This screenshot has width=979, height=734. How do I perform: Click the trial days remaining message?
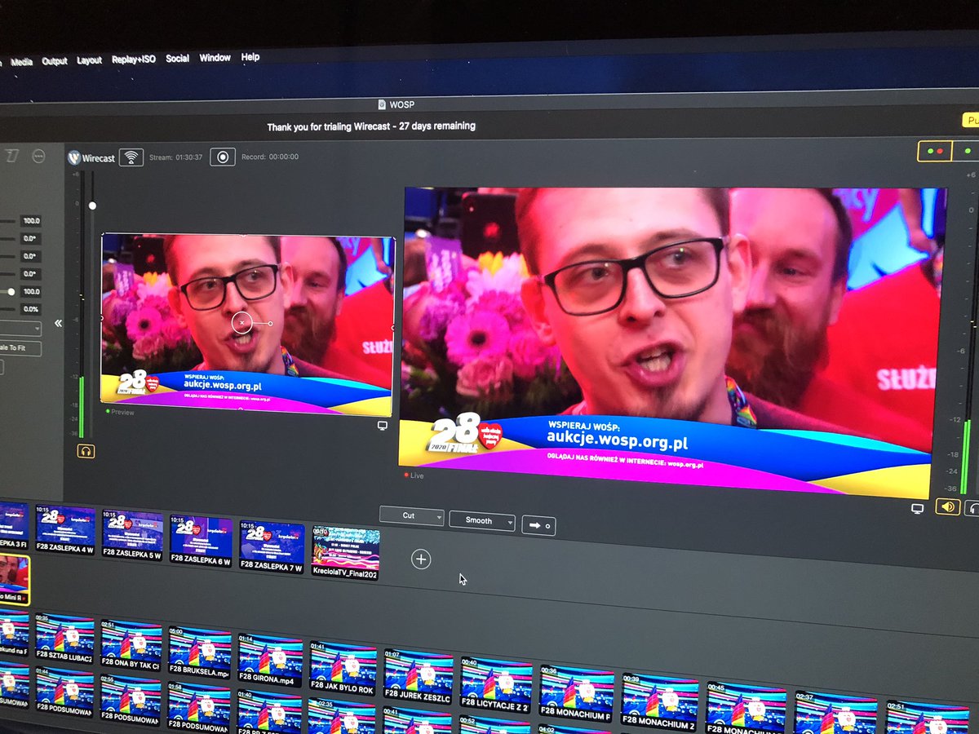coord(371,126)
